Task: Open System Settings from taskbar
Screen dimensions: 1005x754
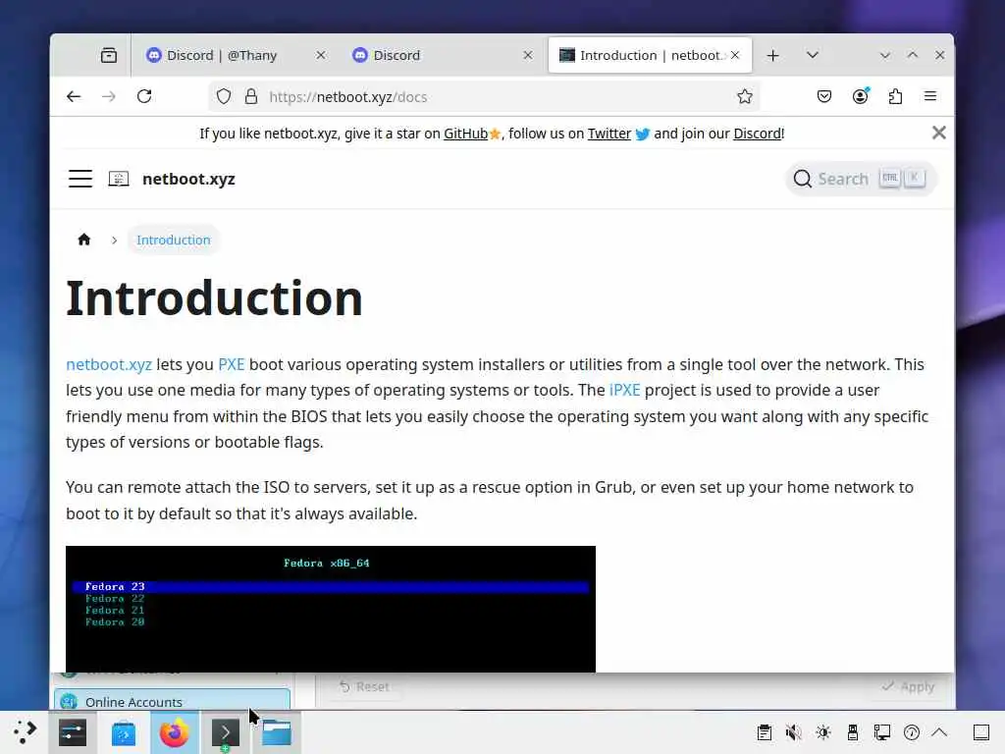Action: pos(73,732)
